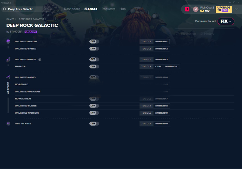Turn on Unlimited Flares
The image size is (242, 169).
pyautogui.click(x=94, y=106)
